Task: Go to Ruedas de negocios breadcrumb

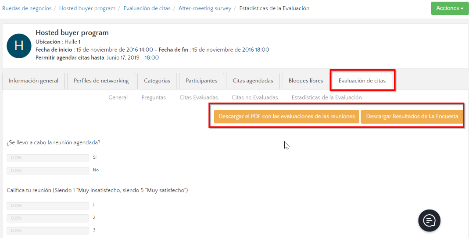Action: point(27,8)
